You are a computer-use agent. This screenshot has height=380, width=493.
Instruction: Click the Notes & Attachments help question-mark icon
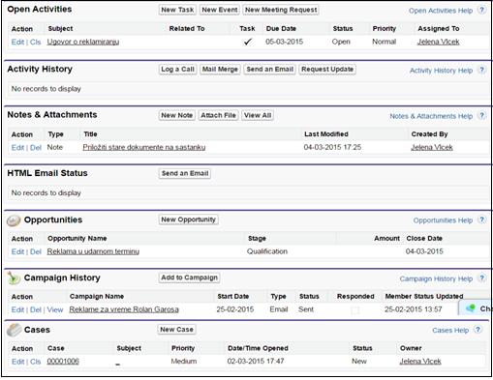[481, 116]
